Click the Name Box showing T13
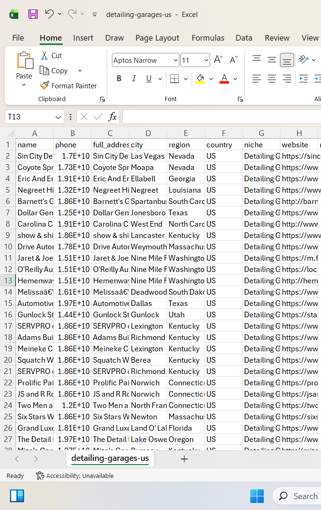 [29, 117]
